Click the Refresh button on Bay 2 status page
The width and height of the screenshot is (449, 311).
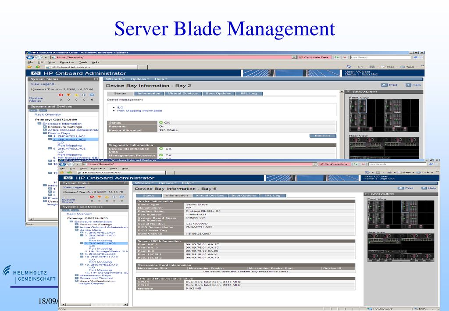323,136
